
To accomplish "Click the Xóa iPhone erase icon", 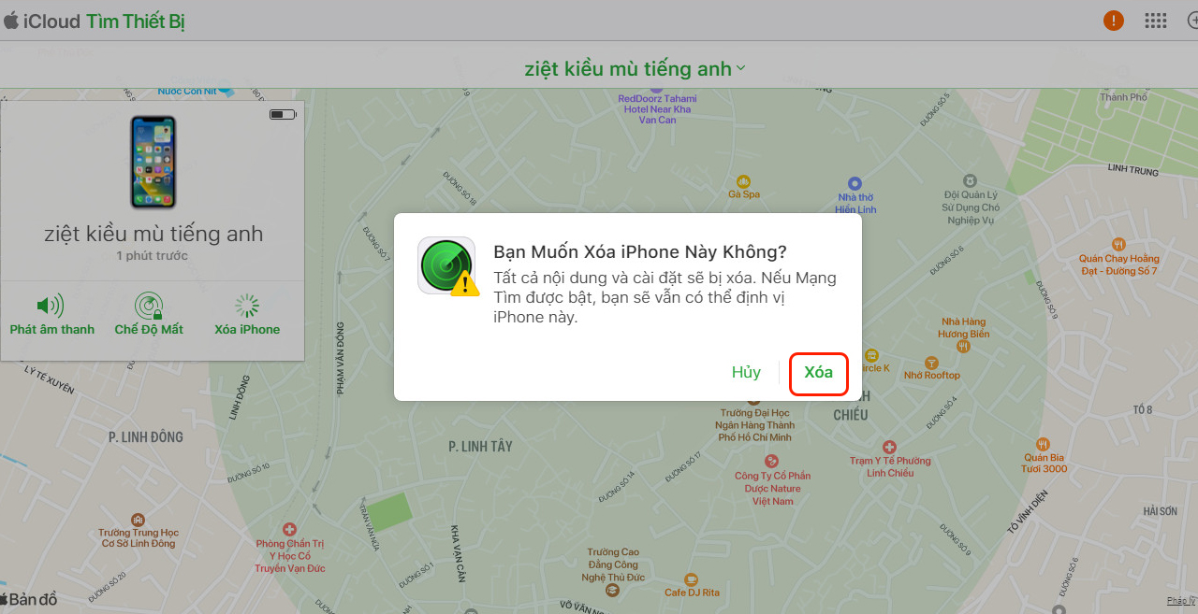I will point(245,305).
